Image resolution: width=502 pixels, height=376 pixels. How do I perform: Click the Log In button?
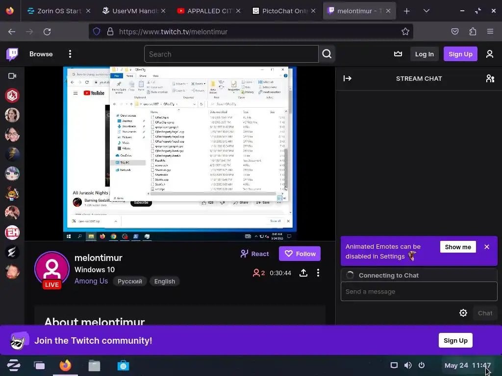point(424,54)
